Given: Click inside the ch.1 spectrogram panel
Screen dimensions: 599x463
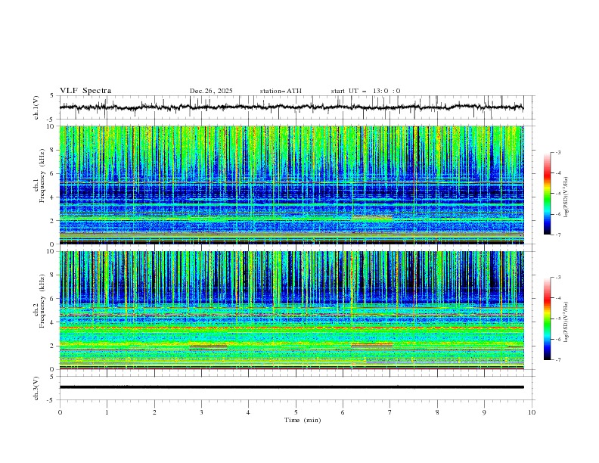Looking at the screenshot, I should tap(291, 185).
